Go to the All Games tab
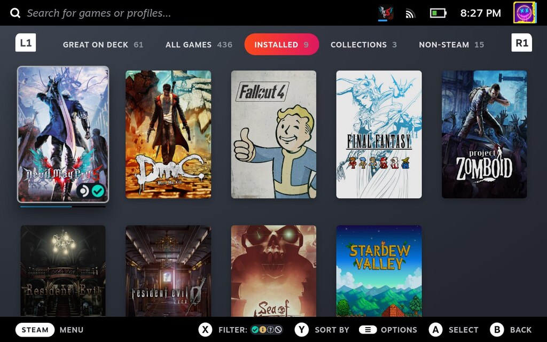Screen dimensions: 547x342 199,44
